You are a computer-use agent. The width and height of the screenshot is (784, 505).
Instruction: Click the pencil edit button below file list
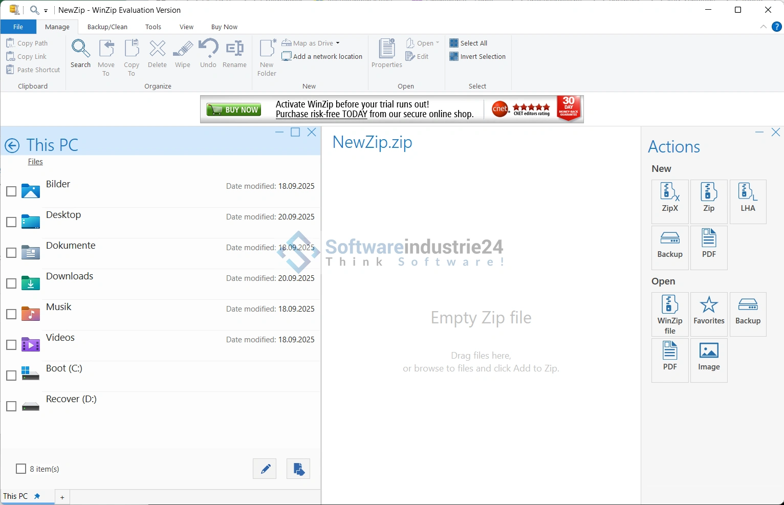[x=265, y=469]
